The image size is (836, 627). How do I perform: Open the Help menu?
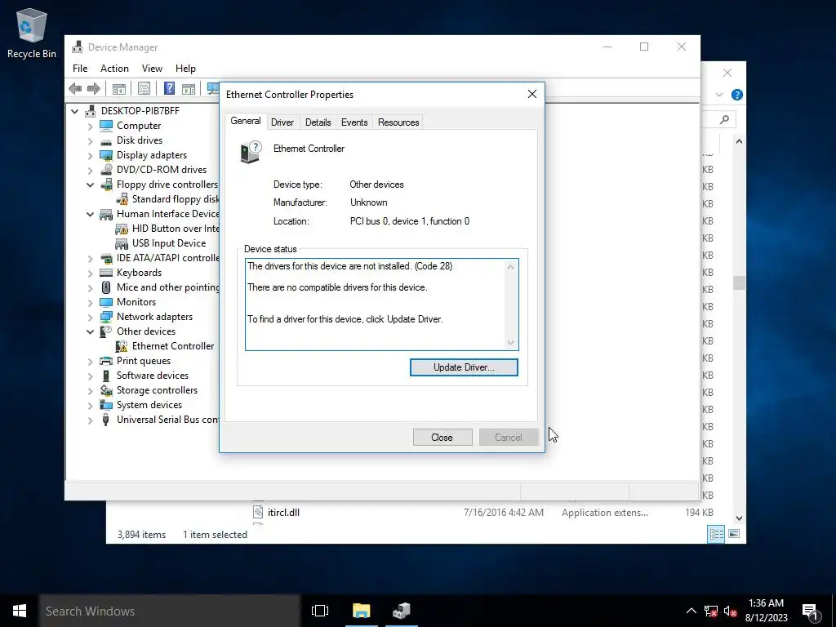coord(185,69)
